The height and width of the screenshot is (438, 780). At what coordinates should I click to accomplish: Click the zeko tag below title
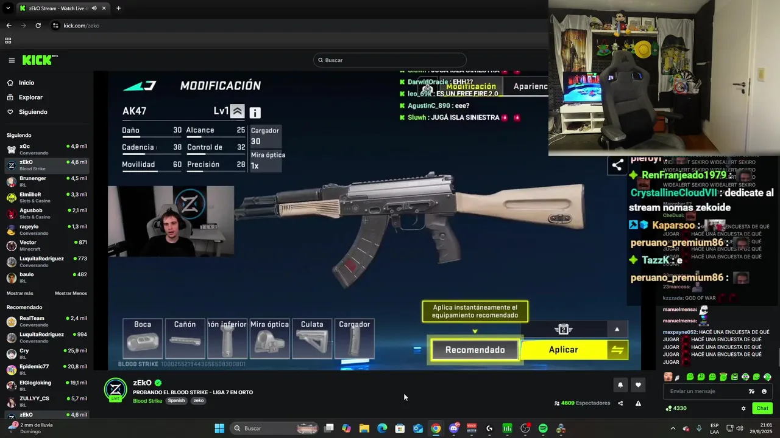coord(199,400)
